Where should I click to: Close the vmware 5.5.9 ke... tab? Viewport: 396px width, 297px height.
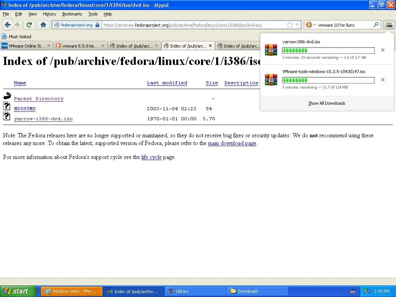[x=103, y=46]
